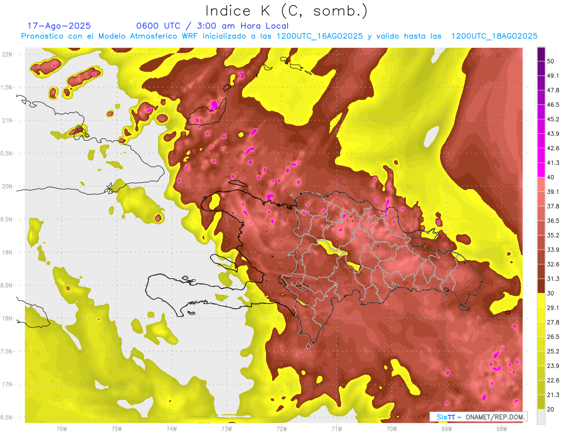
Task: Click the "21N" latitude label
Action: [7, 120]
